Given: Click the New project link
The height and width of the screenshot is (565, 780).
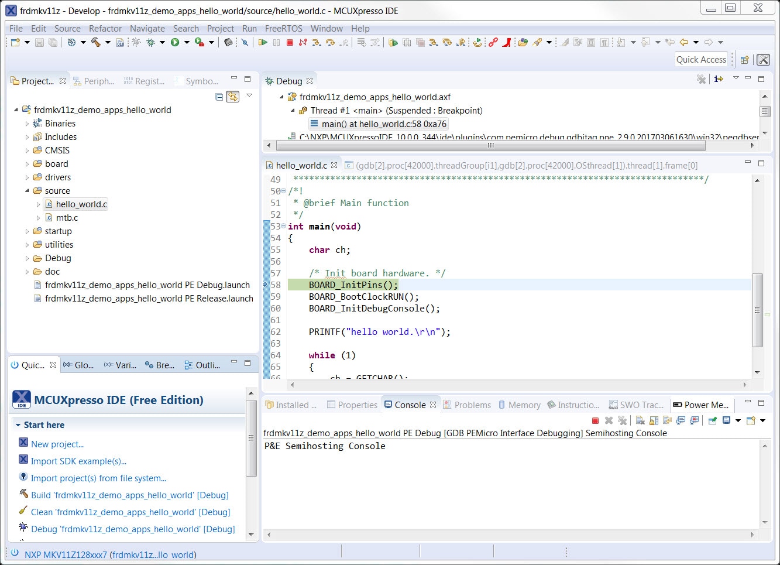Looking at the screenshot, I should click(57, 444).
